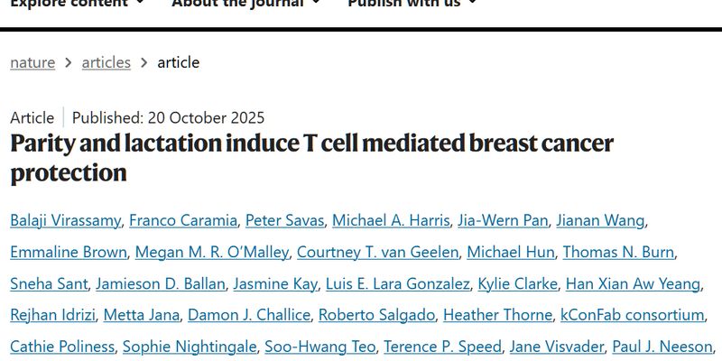Image resolution: width=722 pixels, height=361 pixels.
Task: Open Han Xian Aw Yeang author link
Action: [x=633, y=283]
